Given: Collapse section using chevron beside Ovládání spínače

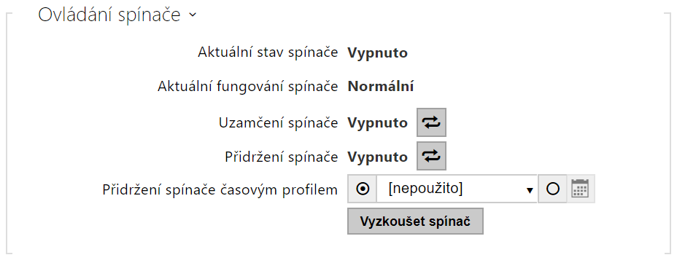Looking at the screenshot, I should pos(192,15).
